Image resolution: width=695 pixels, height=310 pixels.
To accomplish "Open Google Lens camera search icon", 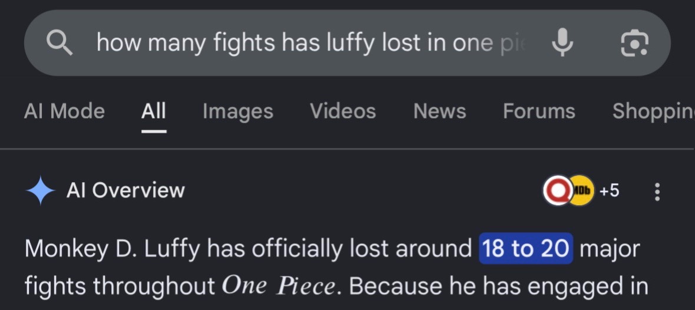I will click(x=634, y=43).
